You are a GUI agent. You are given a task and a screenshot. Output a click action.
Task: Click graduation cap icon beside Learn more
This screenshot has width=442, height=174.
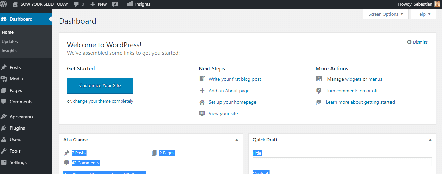point(319,102)
